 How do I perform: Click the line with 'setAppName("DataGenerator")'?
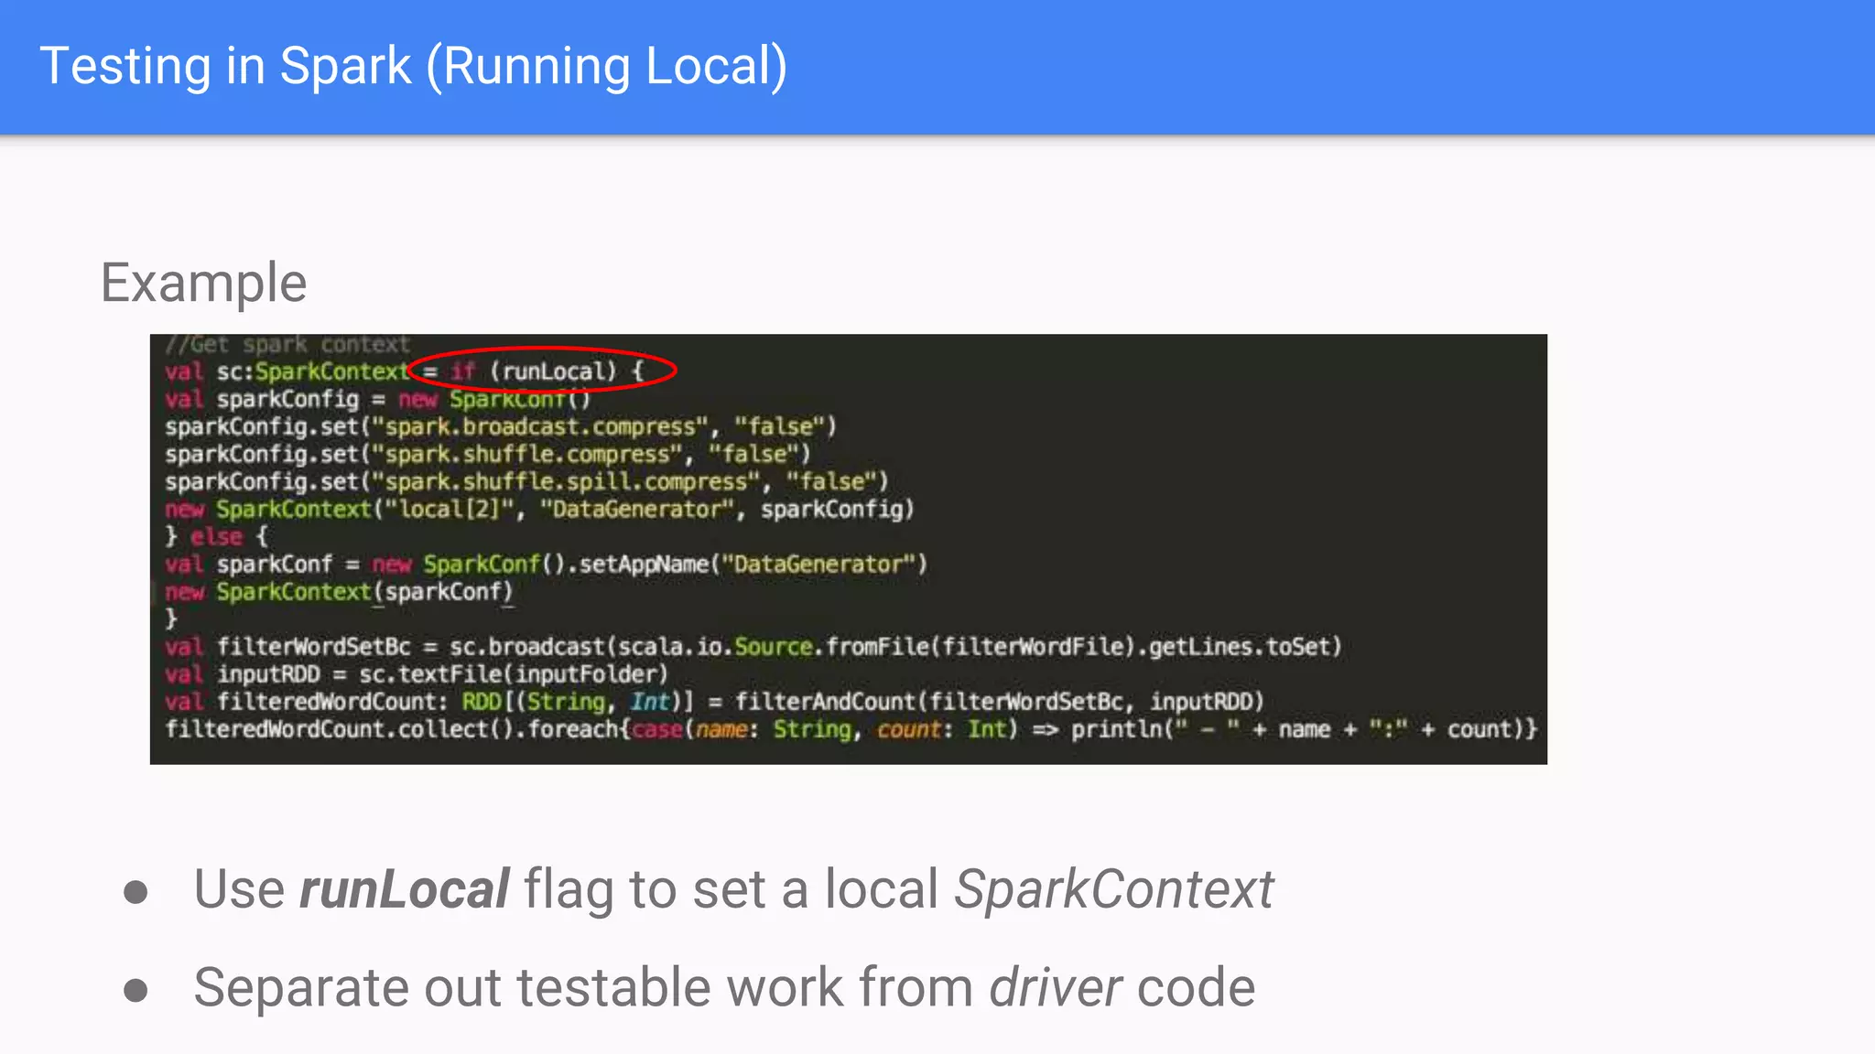pyautogui.click(x=546, y=564)
